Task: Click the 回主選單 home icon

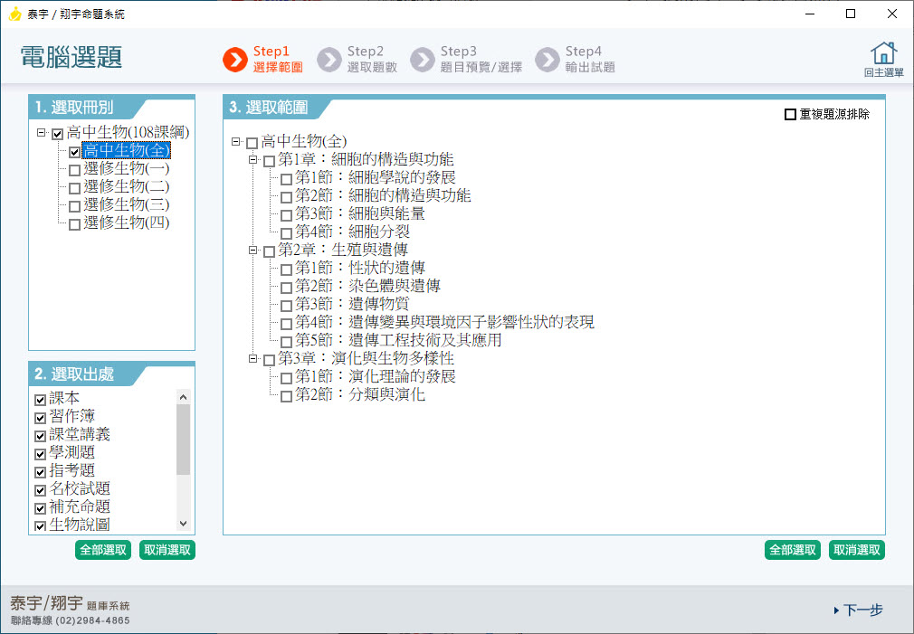Action: pos(883,54)
